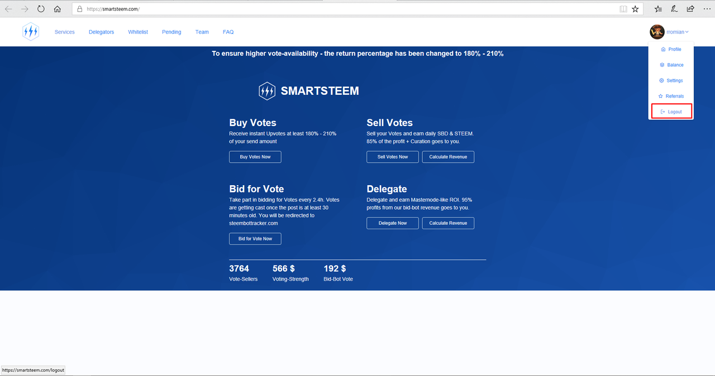
Task: Focus the smartsteem.com address bar
Action: coord(335,9)
